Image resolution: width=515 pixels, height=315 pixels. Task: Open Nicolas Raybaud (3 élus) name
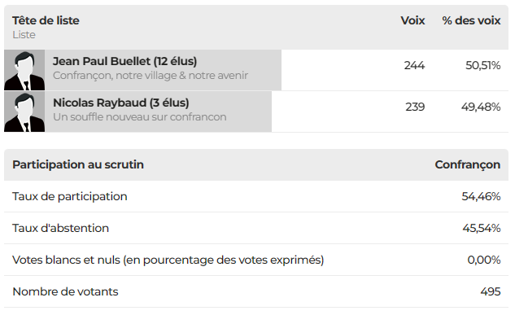coord(121,103)
